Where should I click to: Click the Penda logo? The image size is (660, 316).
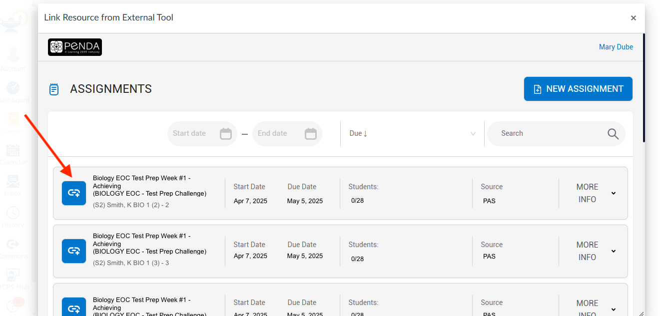75,47
